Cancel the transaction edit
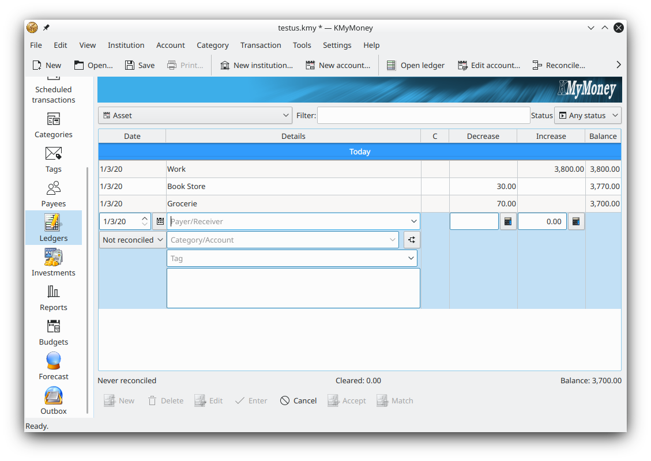This screenshot has width=651, height=461. click(x=298, y=400)
